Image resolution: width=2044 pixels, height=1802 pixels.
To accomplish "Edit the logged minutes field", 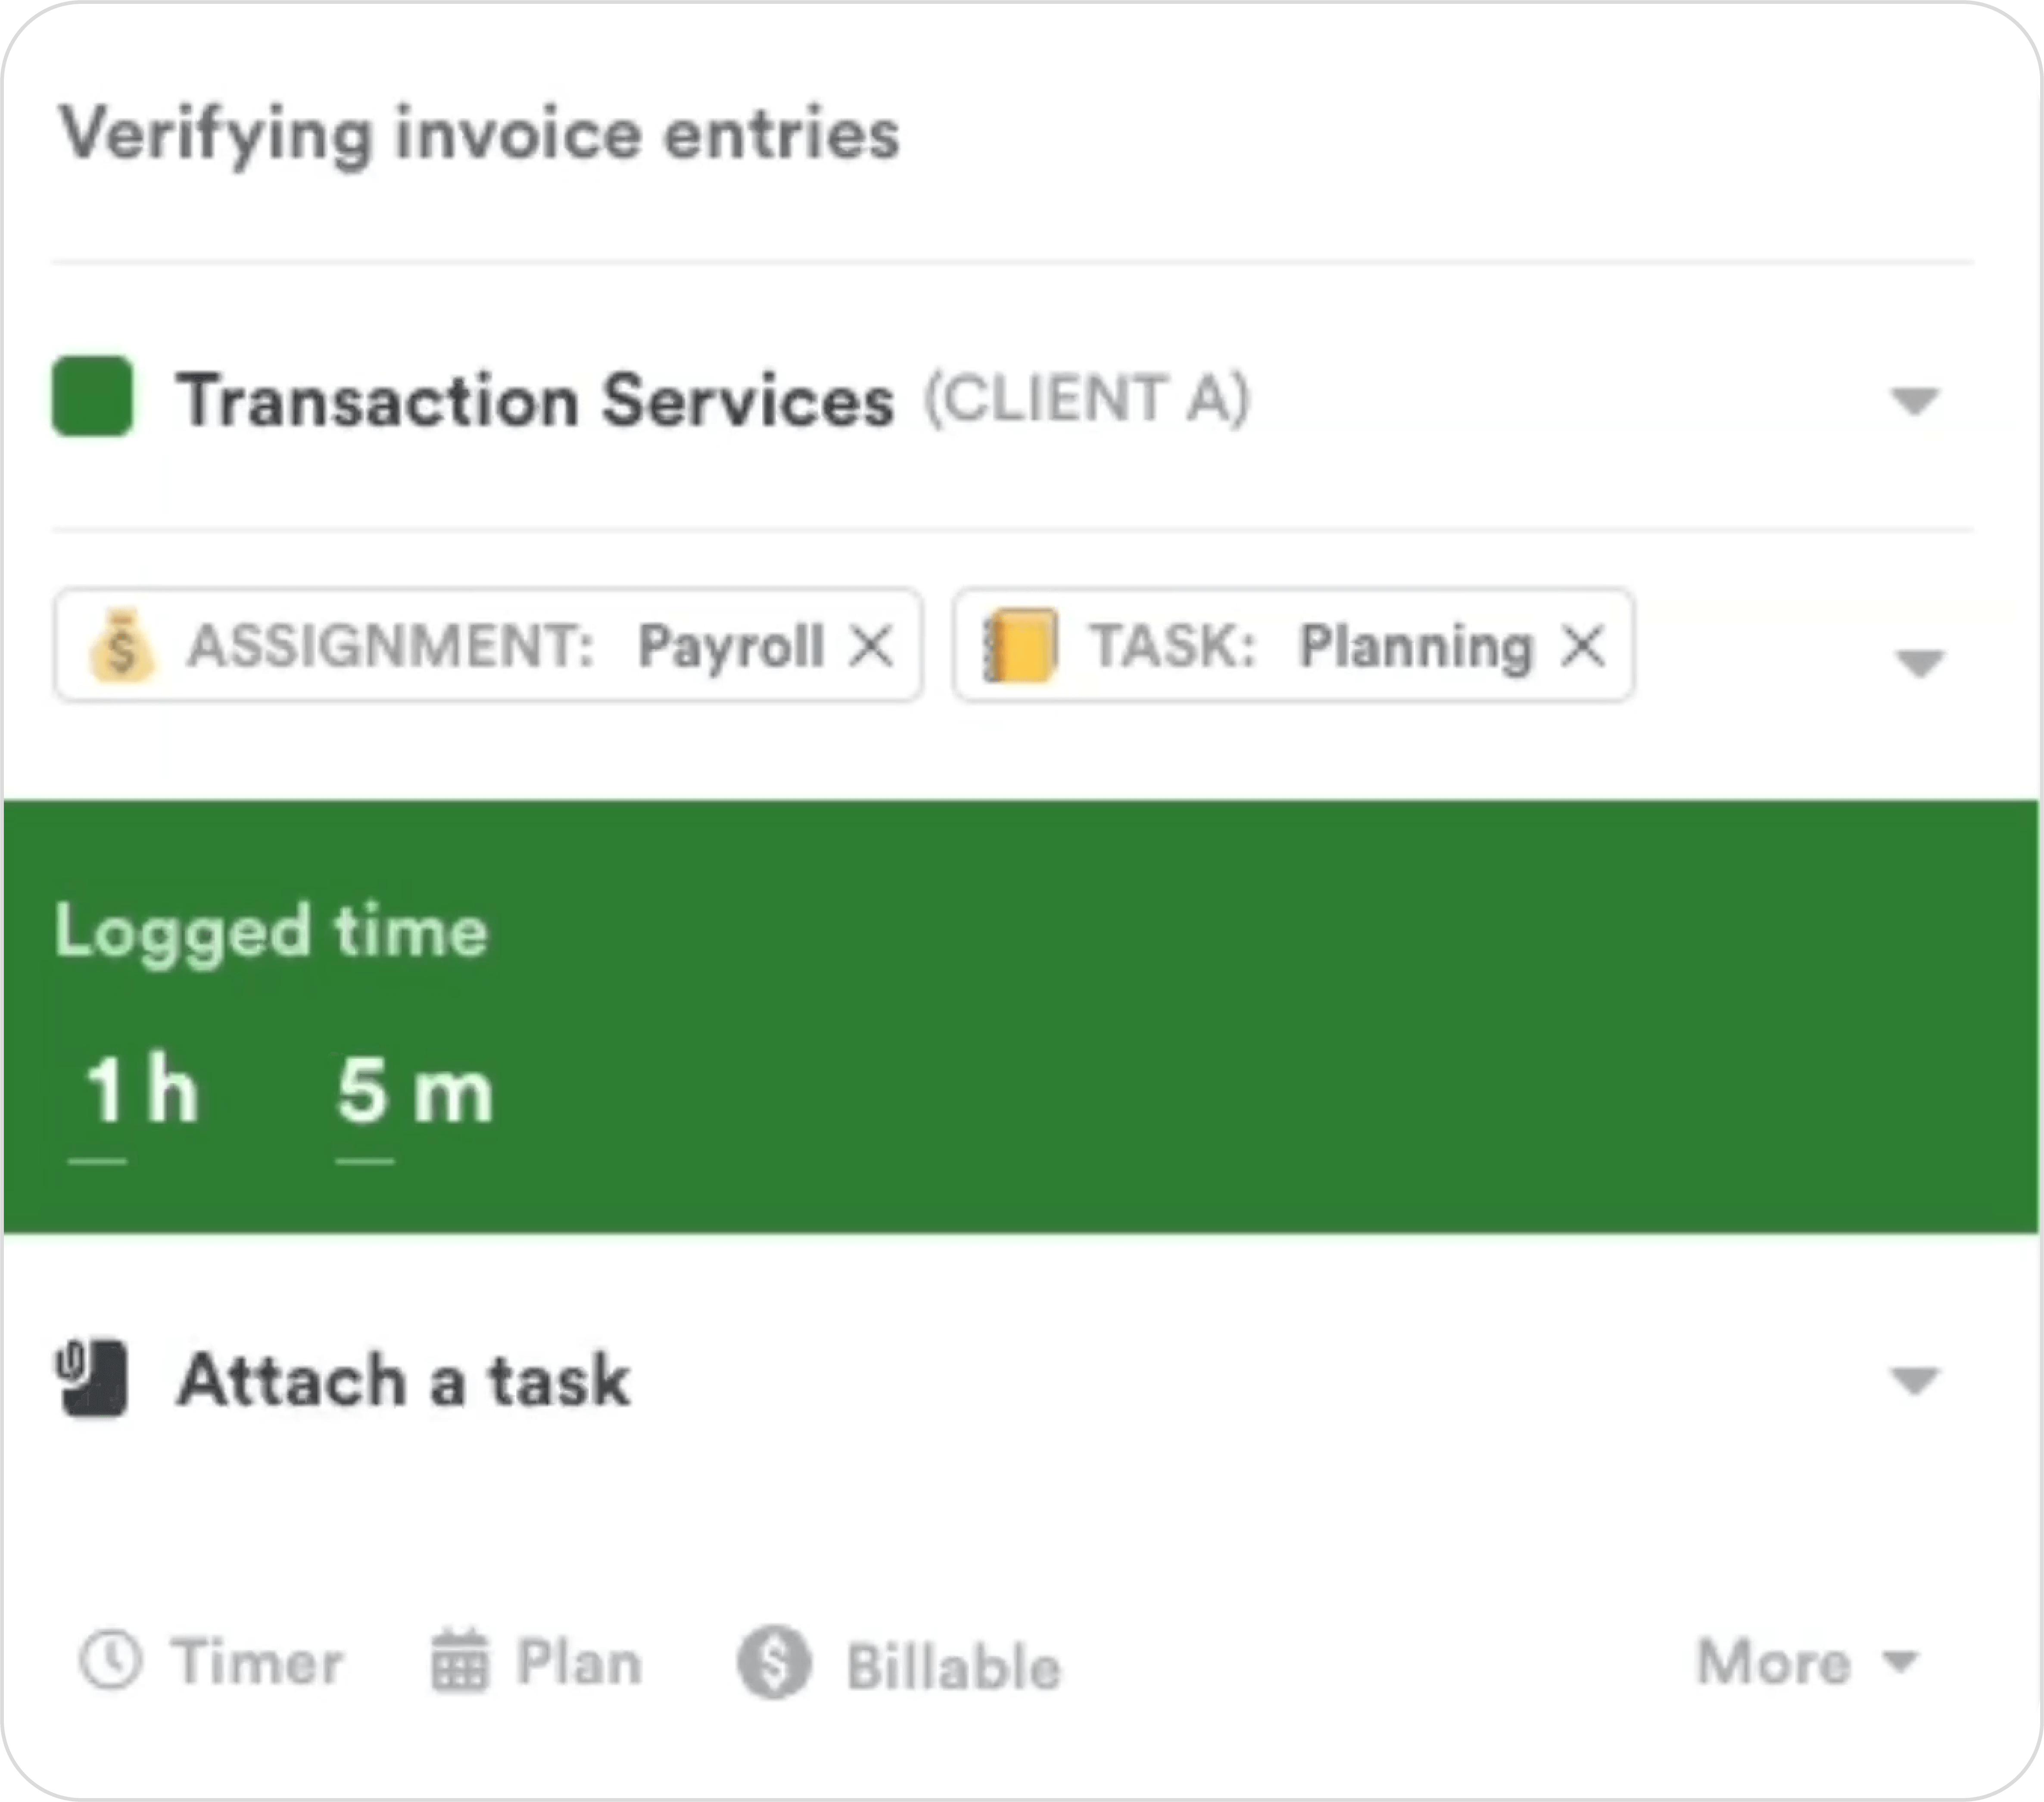I will click(363, 1092).
